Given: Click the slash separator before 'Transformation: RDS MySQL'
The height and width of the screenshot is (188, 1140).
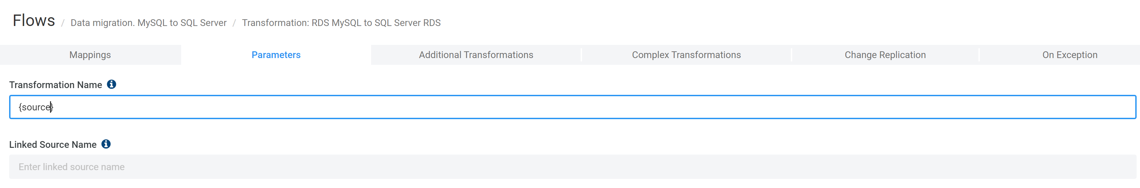Looking at the screenshot, I should point(234,23).
